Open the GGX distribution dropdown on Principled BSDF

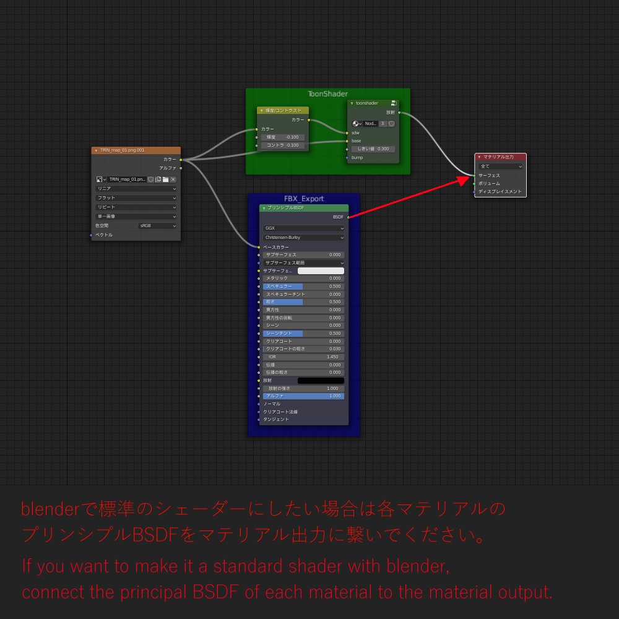[303, 228]
